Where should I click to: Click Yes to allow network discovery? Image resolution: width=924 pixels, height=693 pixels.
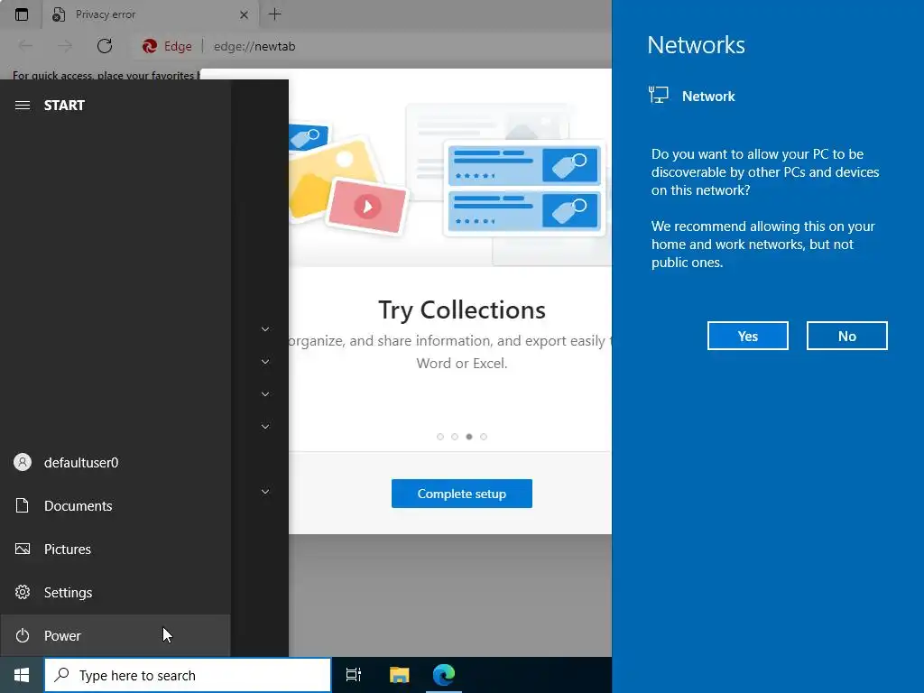tap(748, 336)
